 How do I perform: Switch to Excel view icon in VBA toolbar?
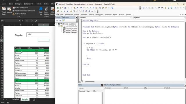click(58, 8)
